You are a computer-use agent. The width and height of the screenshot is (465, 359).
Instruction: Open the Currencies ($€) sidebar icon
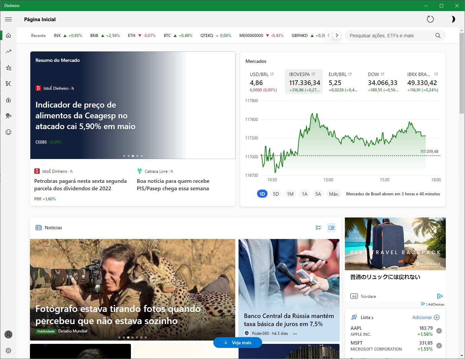[8, 83]
